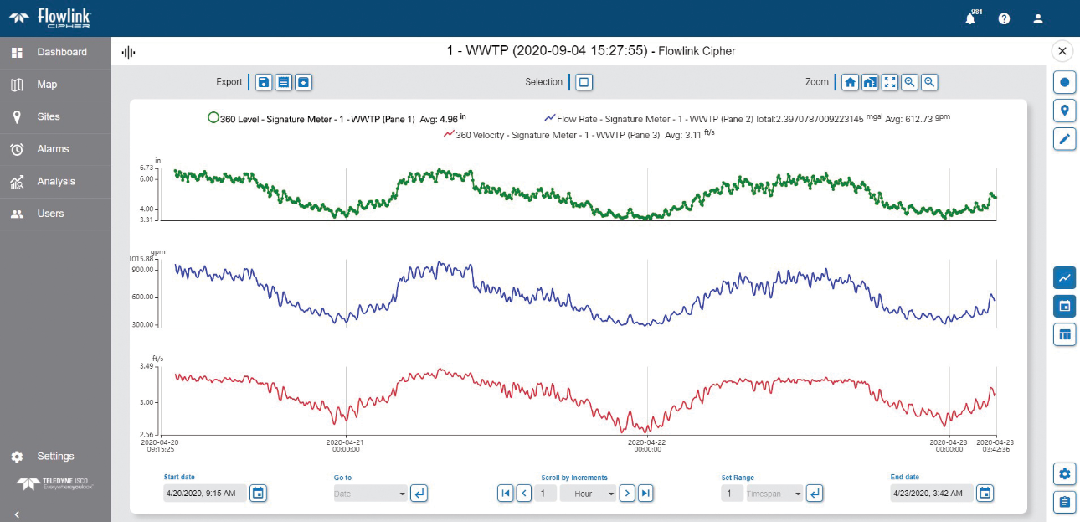Click the notification bell showing 981 alerts
The width and height of the screenshot is (1080, 522).
tap(970, 18)
